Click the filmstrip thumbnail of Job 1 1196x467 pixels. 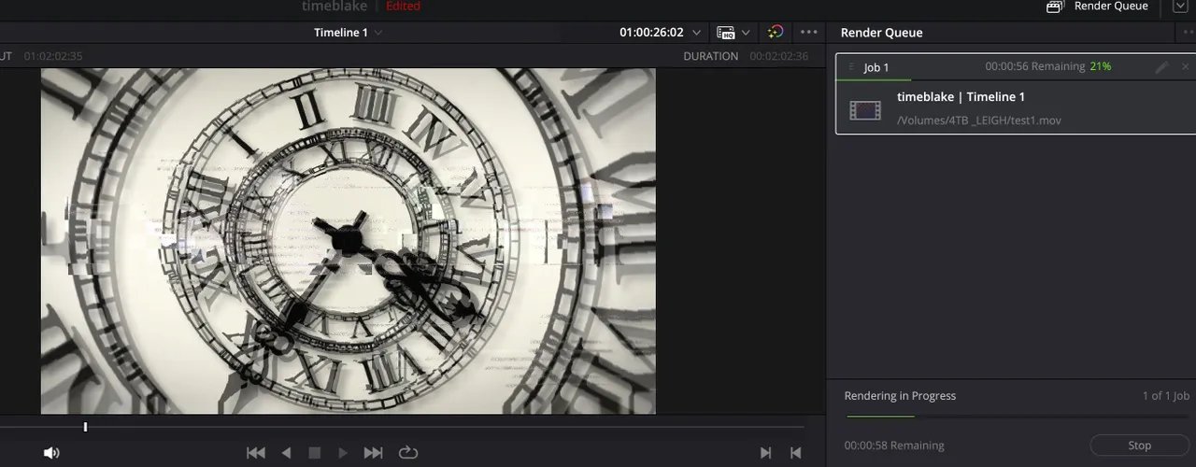865,110
